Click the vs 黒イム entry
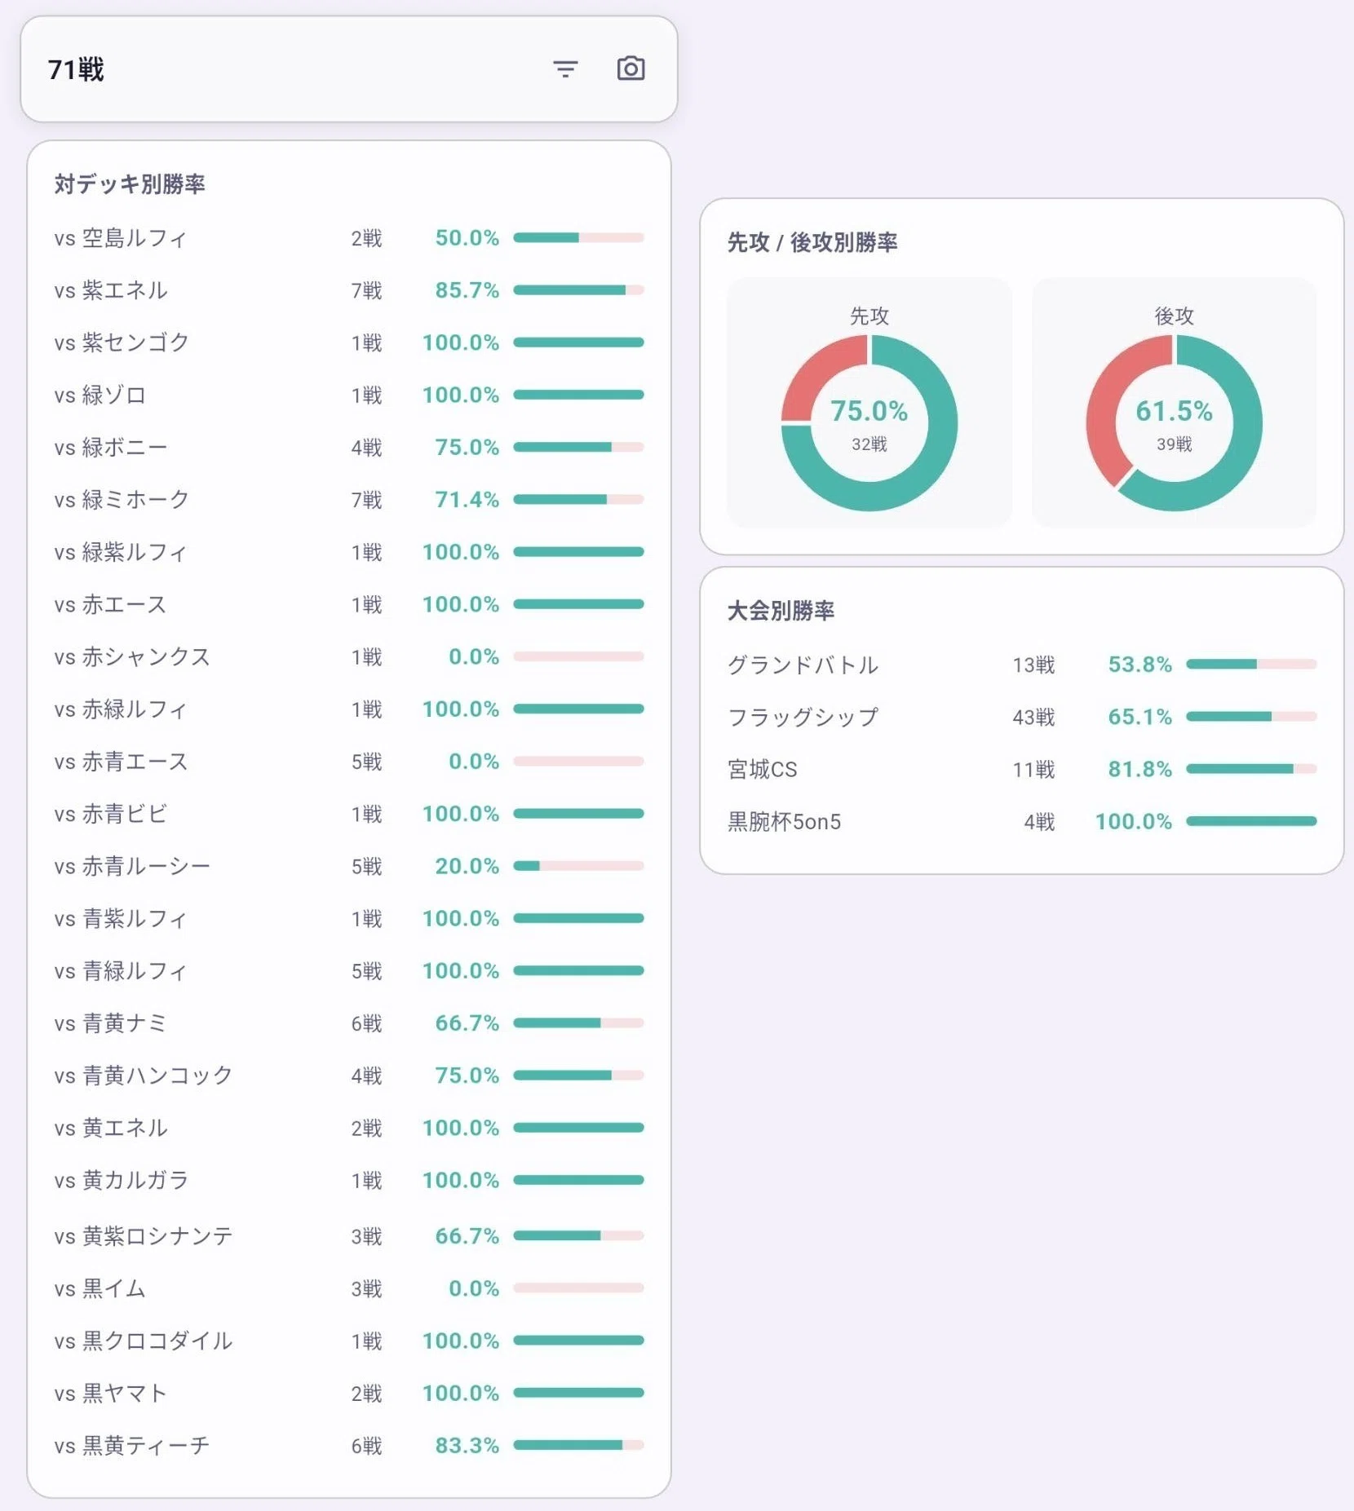1354x1511 pixels. [349, 1288]
